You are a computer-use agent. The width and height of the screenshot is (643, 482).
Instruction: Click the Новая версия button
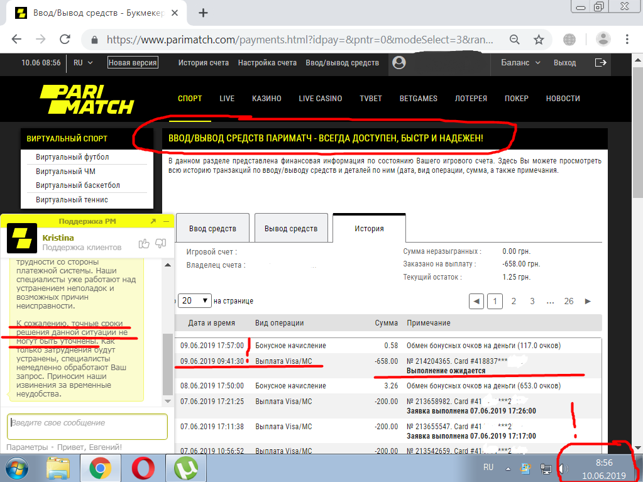click(133, 63)
